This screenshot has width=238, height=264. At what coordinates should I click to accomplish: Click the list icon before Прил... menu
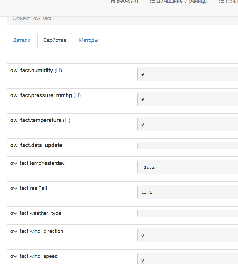pos(221,1)
